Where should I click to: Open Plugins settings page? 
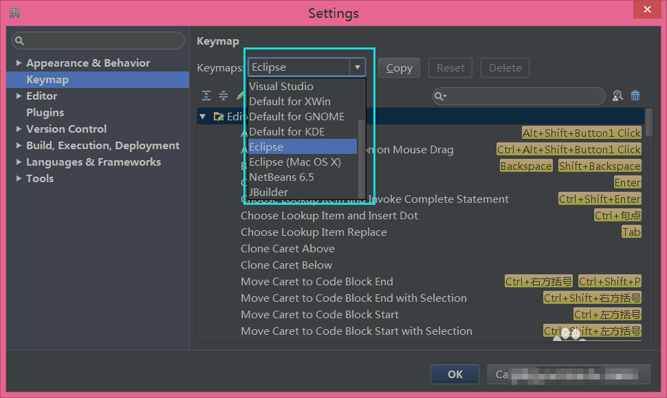point(45,113)
